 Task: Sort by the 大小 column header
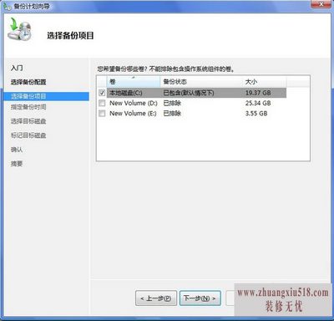[x=265, y=82]
